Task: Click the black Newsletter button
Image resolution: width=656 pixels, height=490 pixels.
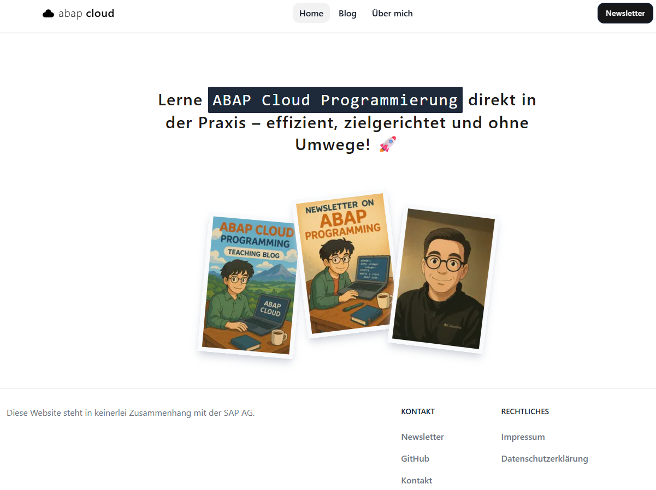Action: pyautogui.click(x=625, y=13)
